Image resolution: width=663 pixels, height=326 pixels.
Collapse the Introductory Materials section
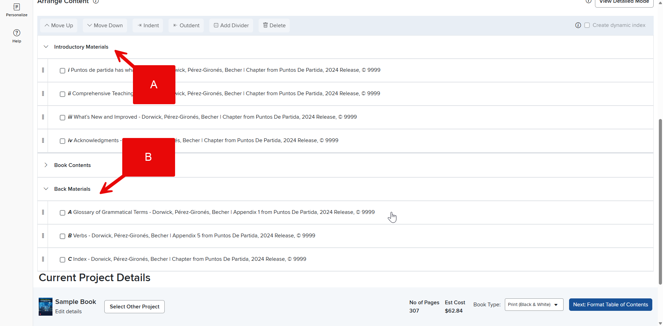(x=46, y=47)
